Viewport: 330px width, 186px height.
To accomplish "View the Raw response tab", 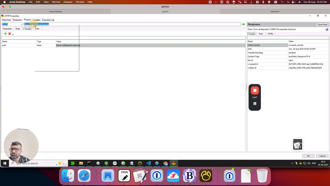I will (261, 34).
